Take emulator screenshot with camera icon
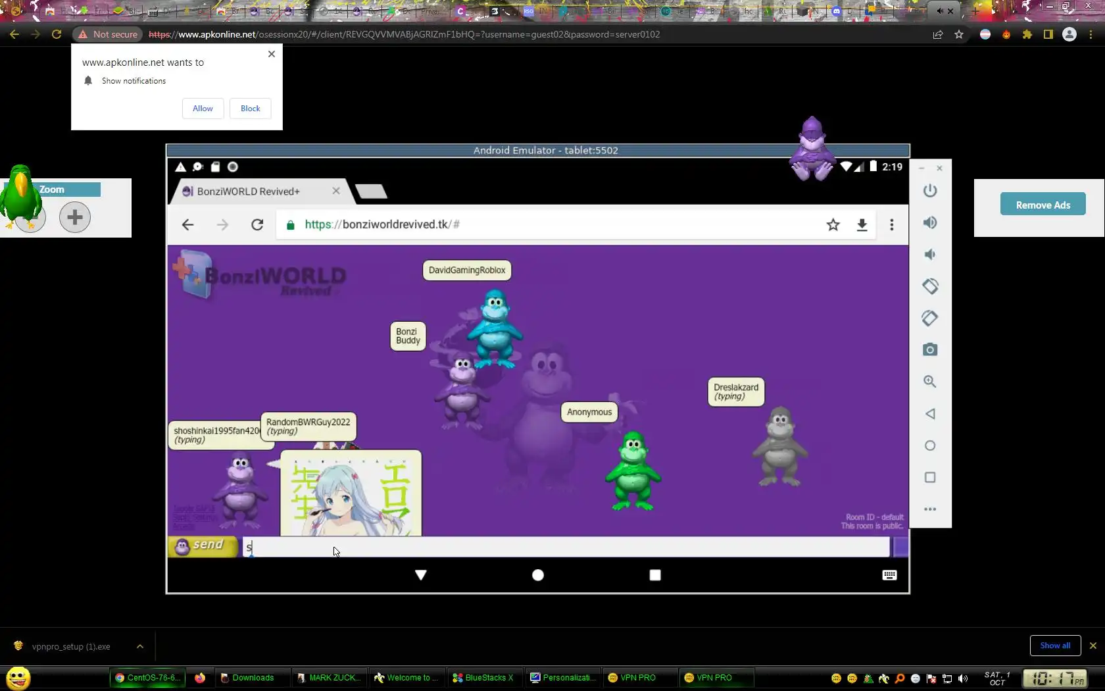The height and width of the screenshot is (691, 1105). click(x=929, y=349)
